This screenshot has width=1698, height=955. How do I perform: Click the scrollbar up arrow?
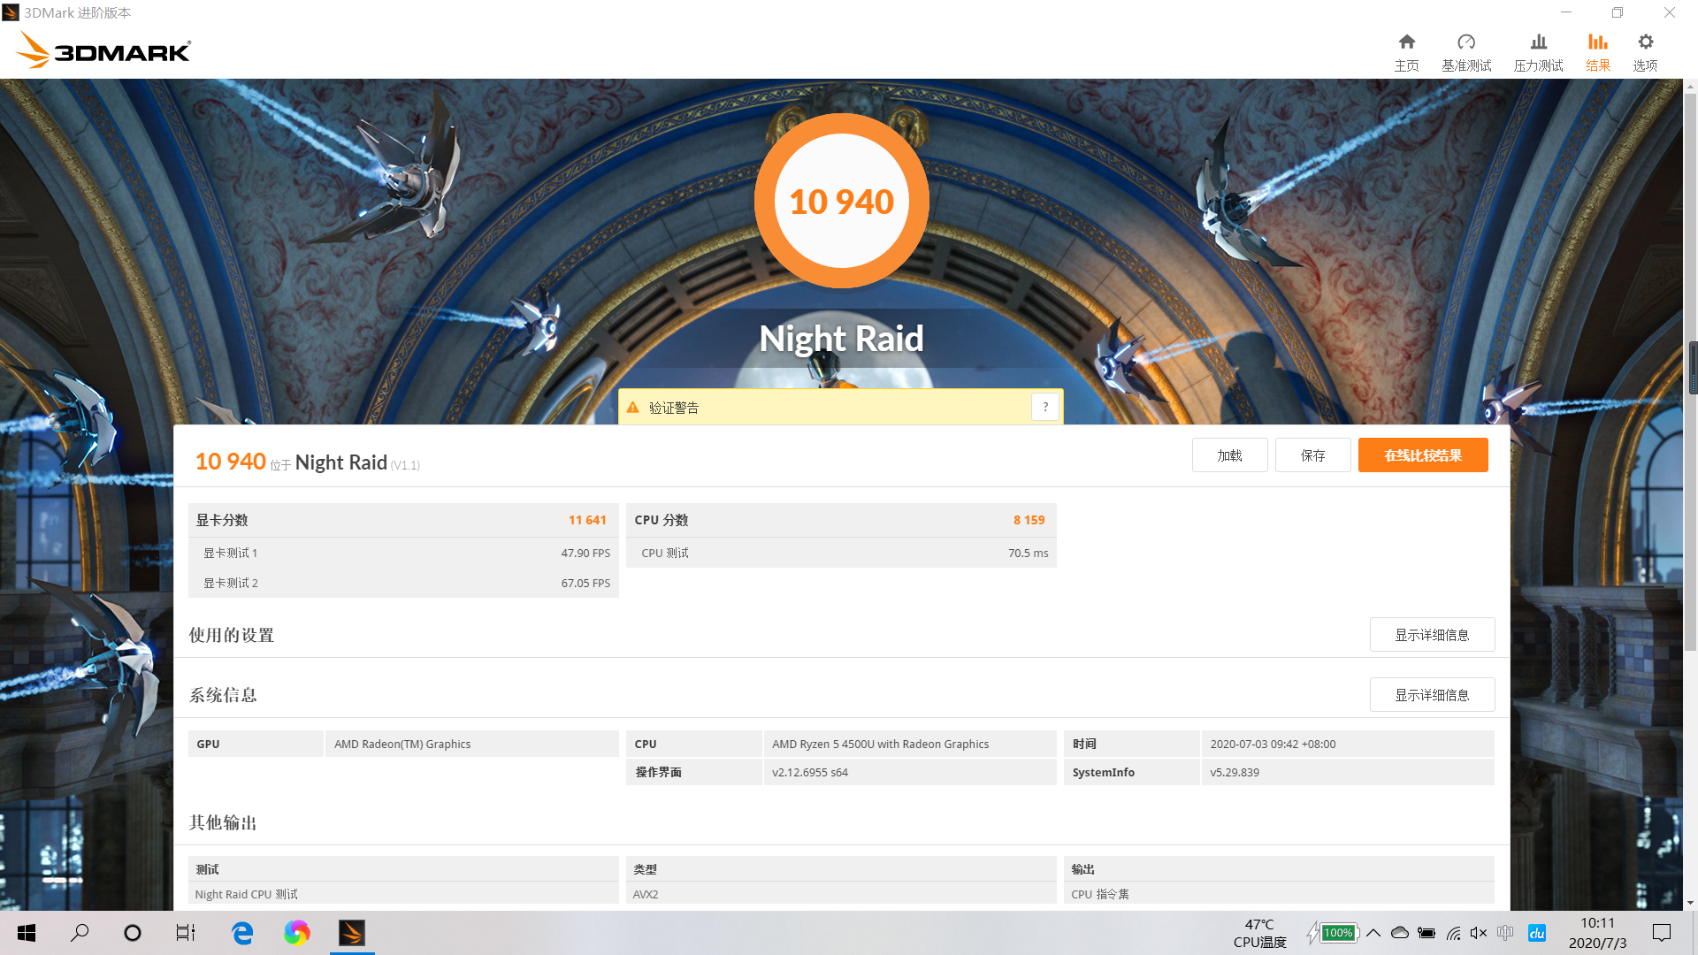pyautogui.click(x=1691, y=87)
